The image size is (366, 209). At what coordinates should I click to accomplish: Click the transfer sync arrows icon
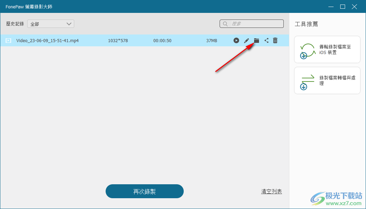click(x=308, y=51)
